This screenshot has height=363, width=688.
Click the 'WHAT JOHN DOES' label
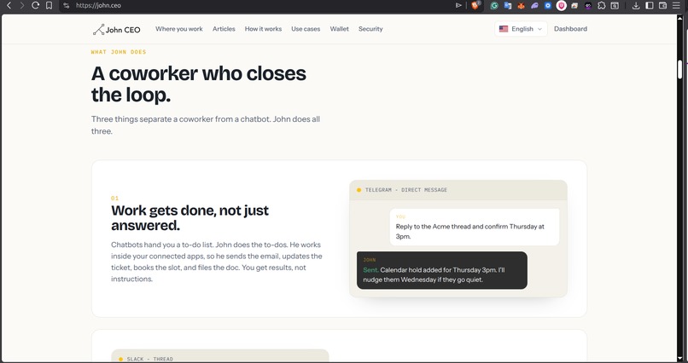[119, 52]
